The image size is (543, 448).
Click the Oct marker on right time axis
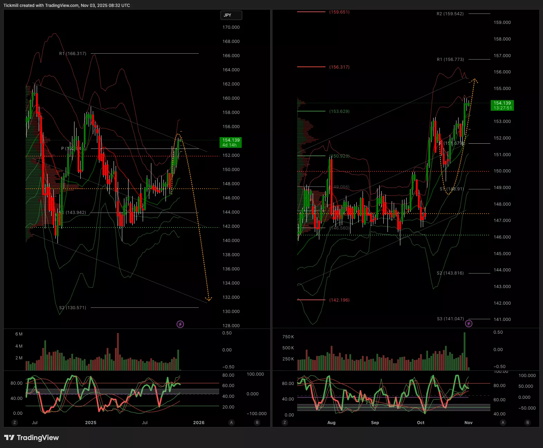tap(420, 422)
